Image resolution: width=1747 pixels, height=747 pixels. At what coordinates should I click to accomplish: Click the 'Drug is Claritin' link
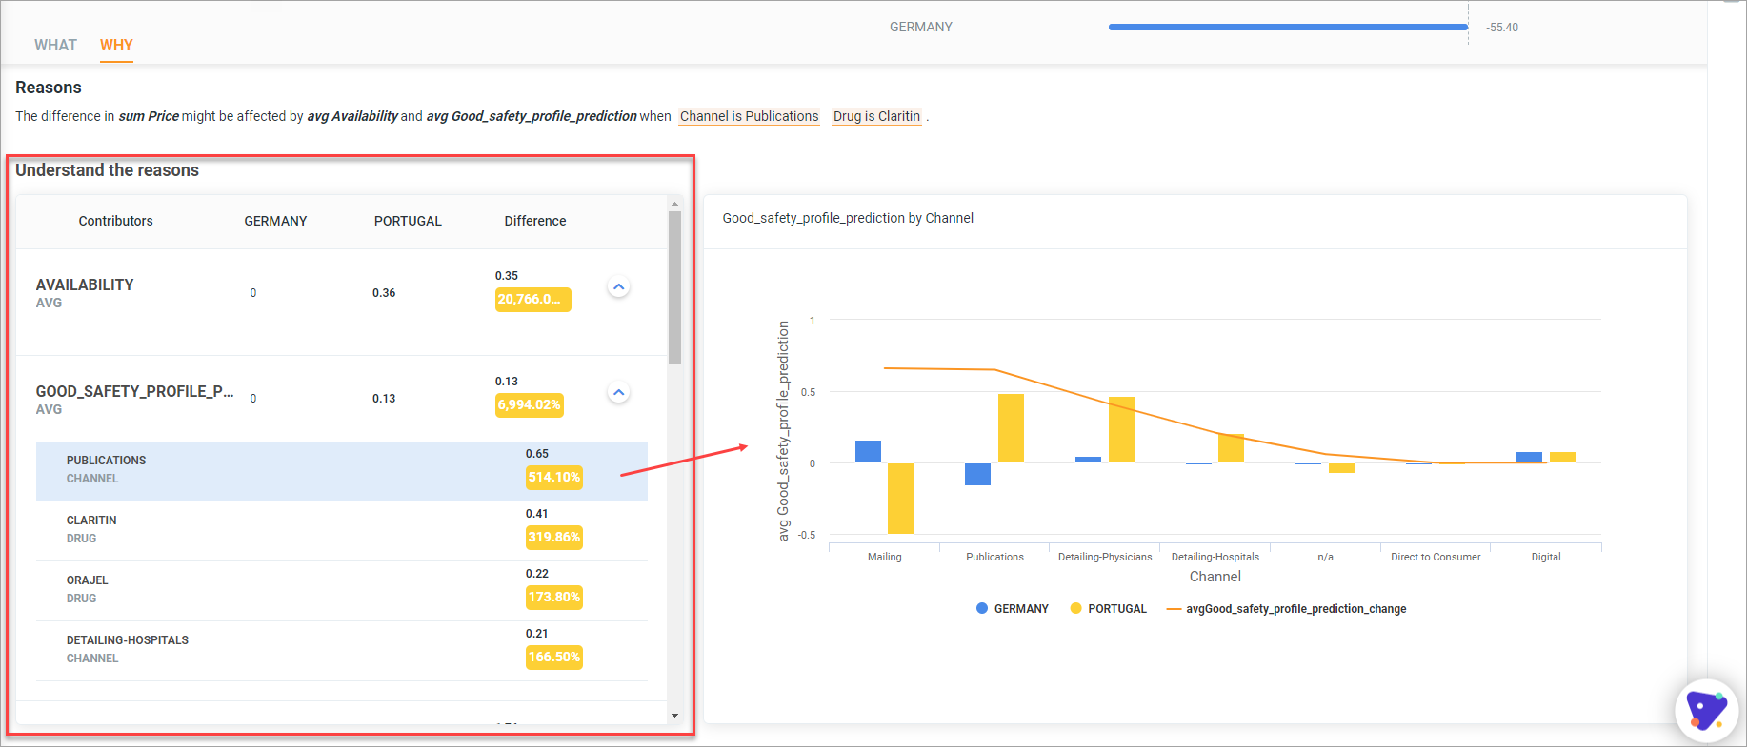click(x=876, y=116)
